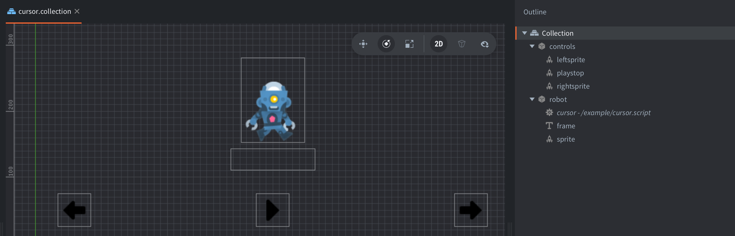The image size is (735, 236).
Task: Collapse the controls game object
Action: (532, 46)
